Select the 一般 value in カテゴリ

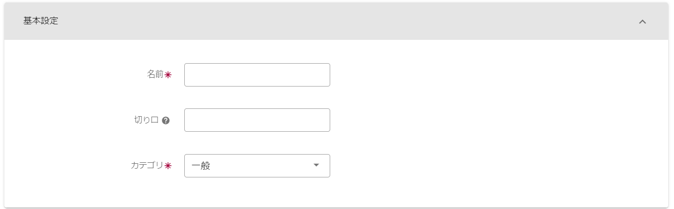[201, 166]
